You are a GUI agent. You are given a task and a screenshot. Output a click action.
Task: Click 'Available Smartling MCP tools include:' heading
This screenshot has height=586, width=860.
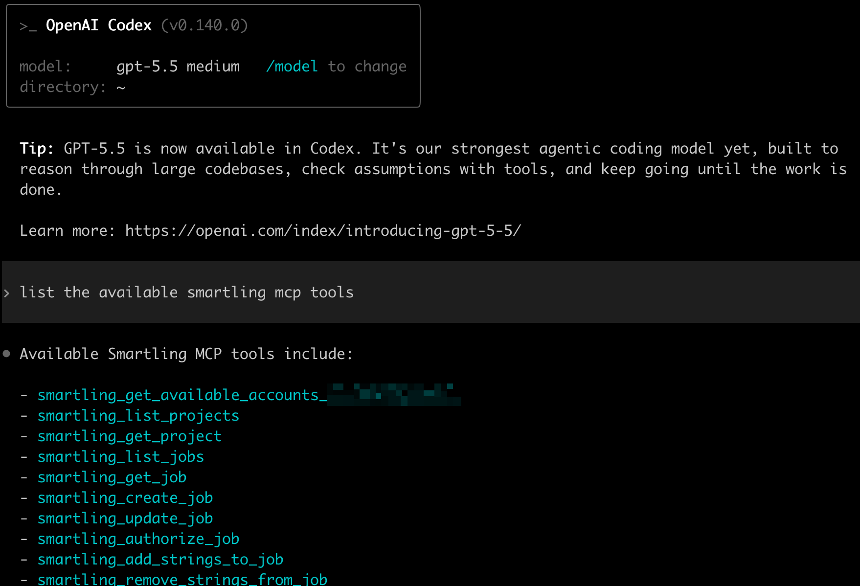pos(186,354)
